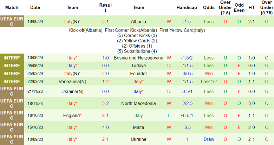Click the 5-2 match result score
The image size is (274, 145).
(x=105, y=103)
